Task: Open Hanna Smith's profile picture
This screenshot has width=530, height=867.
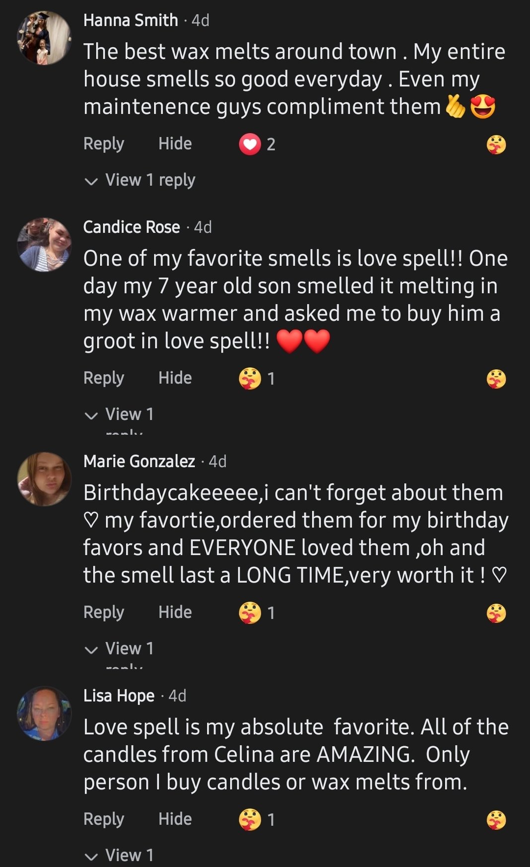Action: click(44, 38)
